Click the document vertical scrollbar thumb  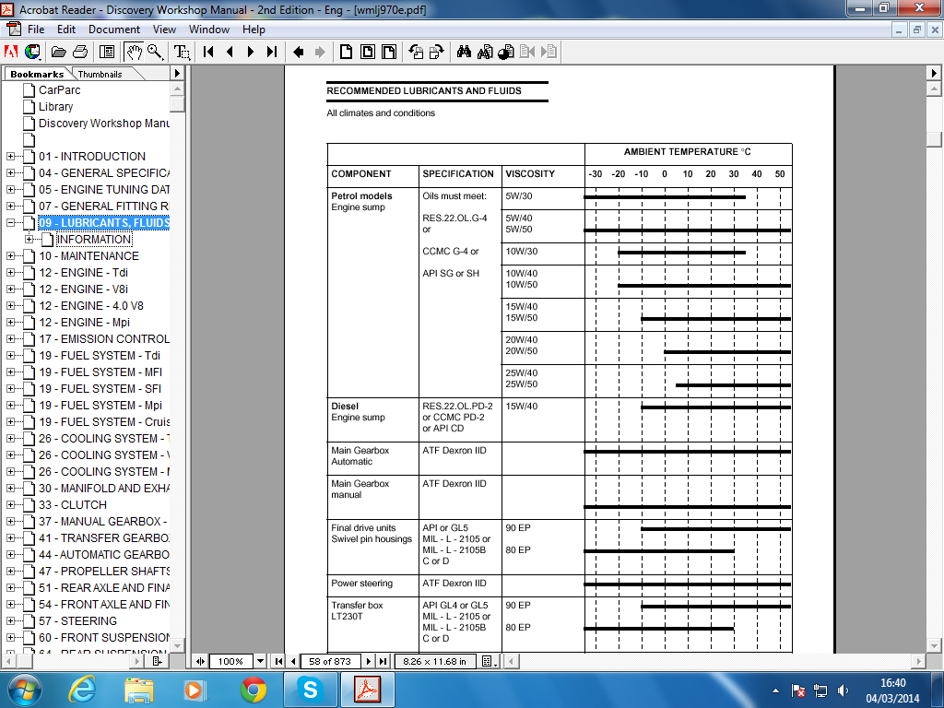tap(934, 139)
